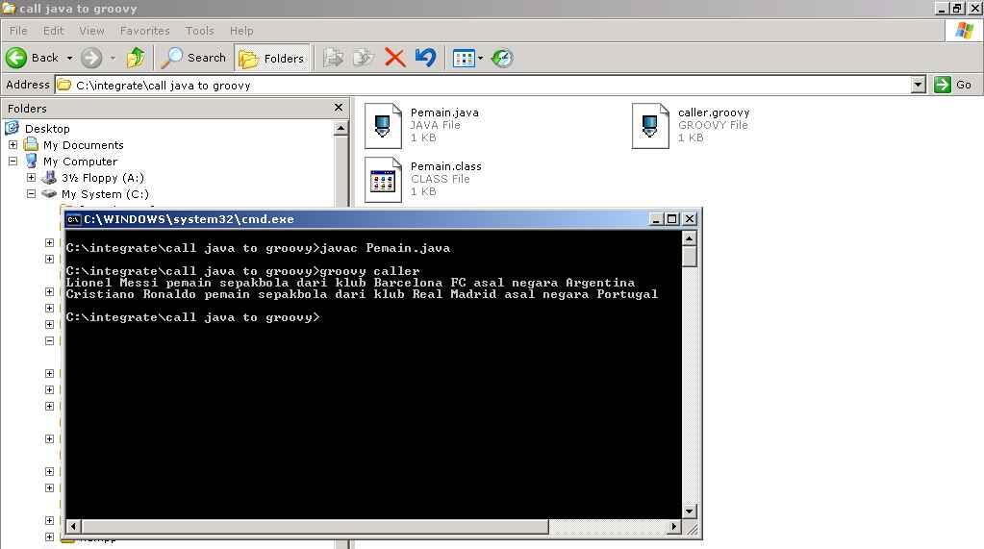Click the floppy drive icon
Image resolution: width=984 pixels, height=549 pixels.
49,177
